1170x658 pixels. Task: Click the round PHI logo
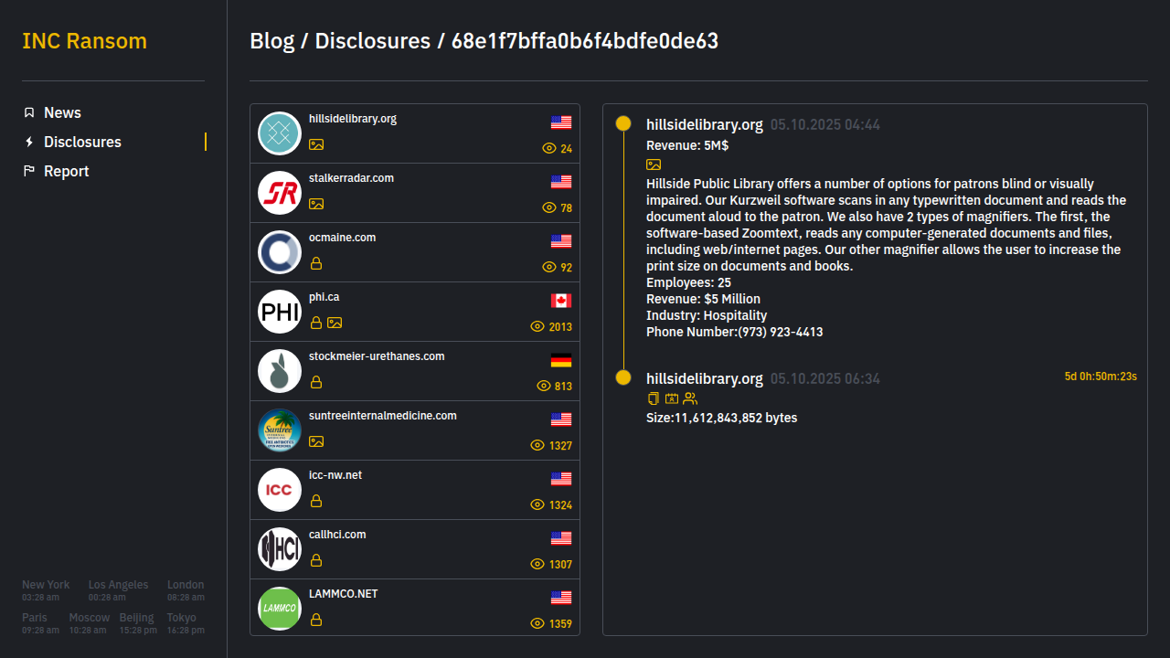(x=280, y=312)
